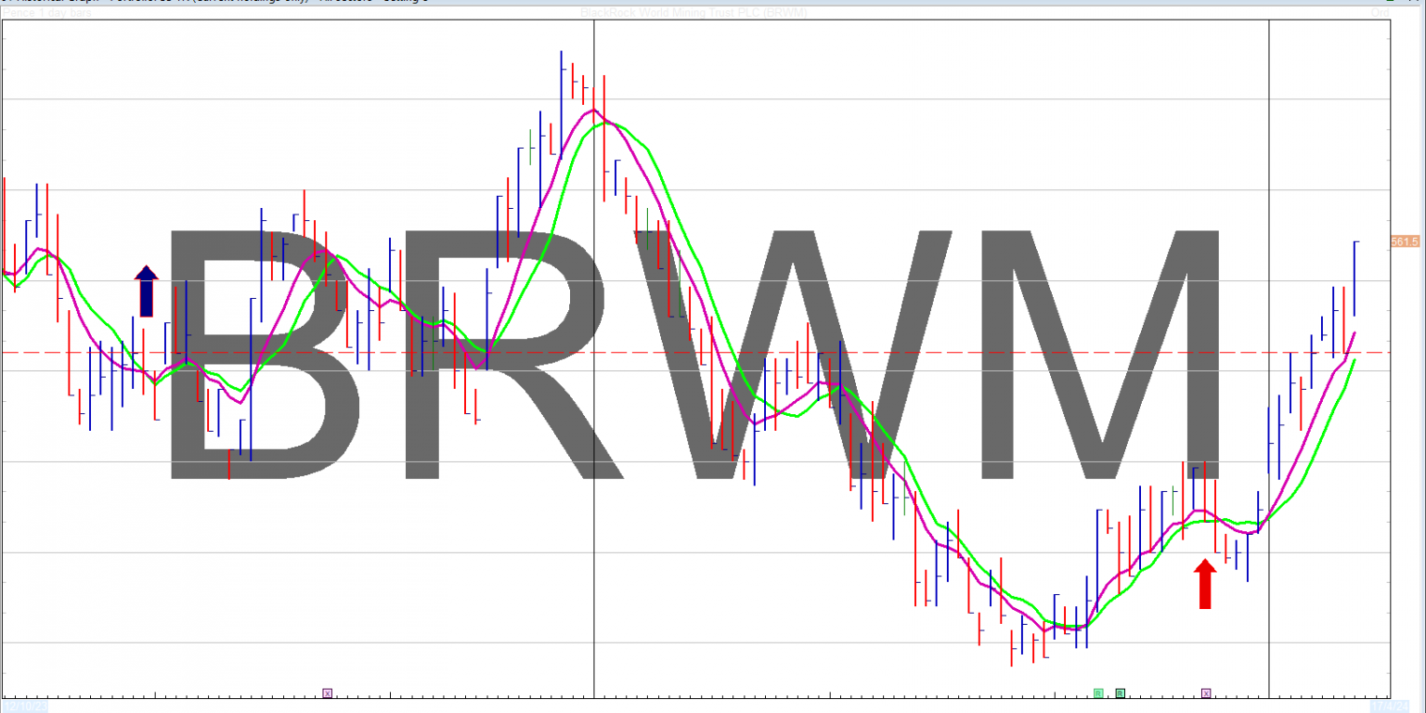Click the purple X event marker on the date axis
Viewport: 1426px width, 713px height.
click(328, 693)
